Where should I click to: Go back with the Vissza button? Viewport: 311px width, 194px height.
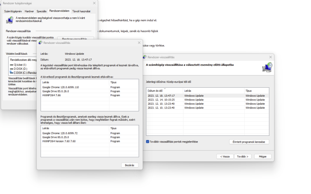pyautogui.click(x=225, y=156)
